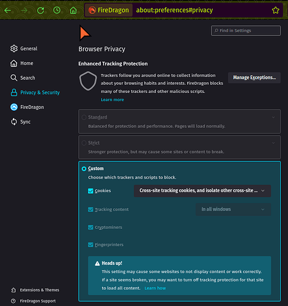Focus the Find in Settings field

tap(246, 31)
